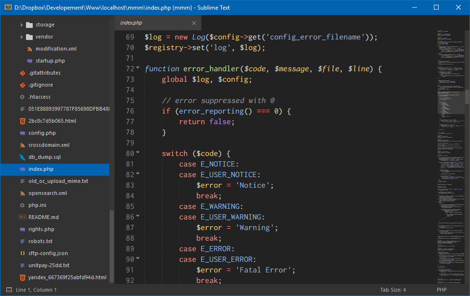Screen dimensions: 470x296
Task: Click the code minimap preview
Action: point(450,156)
